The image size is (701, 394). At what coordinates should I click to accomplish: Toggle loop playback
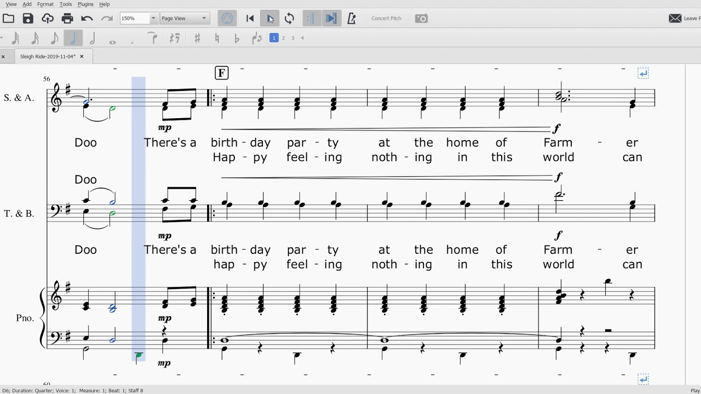pyautogui.click(x=290, y=19)
